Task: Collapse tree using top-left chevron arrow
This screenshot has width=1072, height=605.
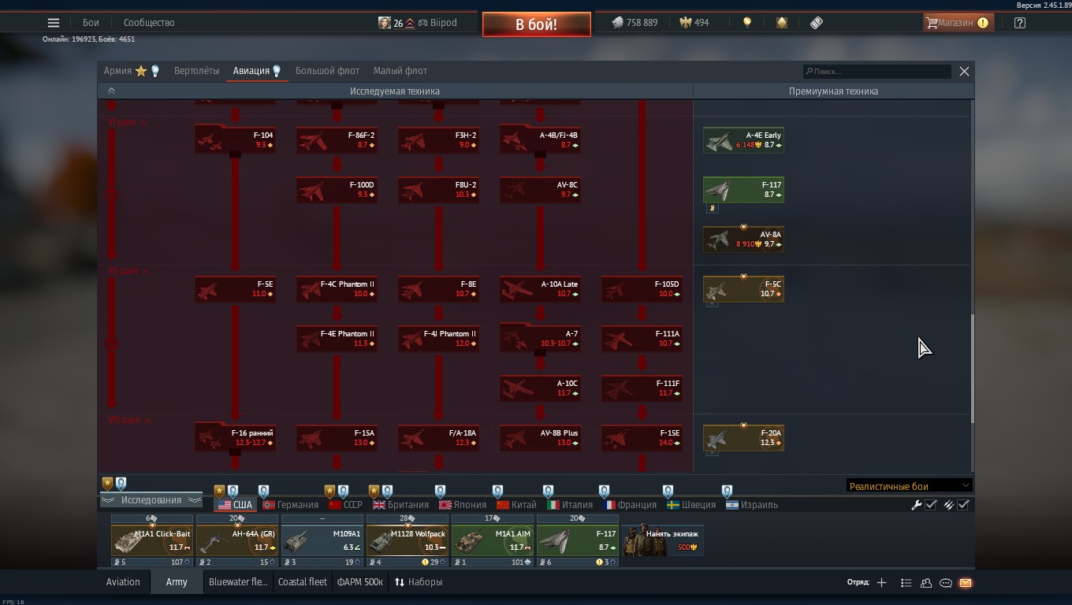Action: (111, 91)
